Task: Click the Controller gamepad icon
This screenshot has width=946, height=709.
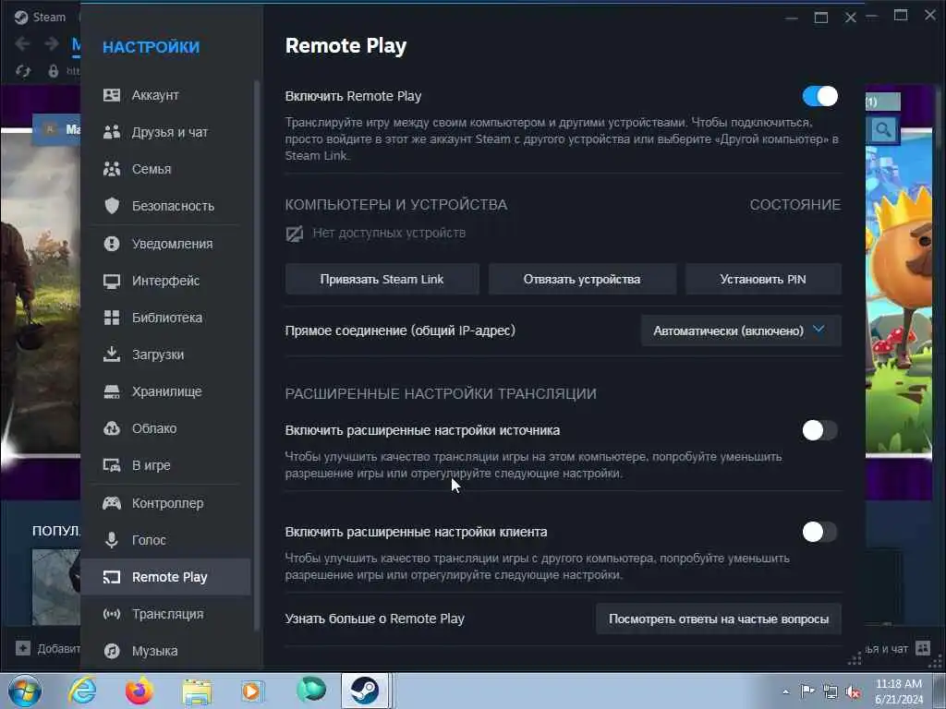Action: [x=112, y=503]
